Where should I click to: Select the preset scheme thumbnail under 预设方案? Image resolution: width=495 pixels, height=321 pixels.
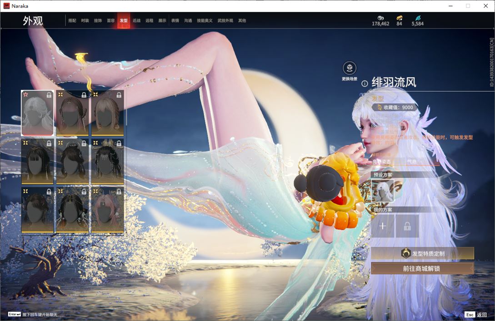tap(383, 191)
